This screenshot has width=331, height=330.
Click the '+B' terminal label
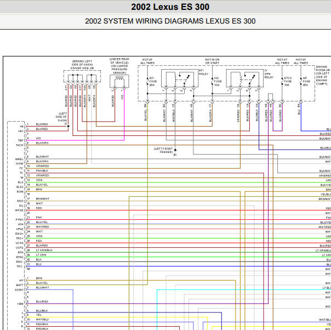(x=21, y=127)
